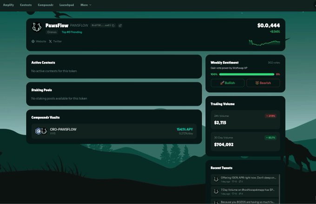Screen dimensions: 316x204
Task: Click the PAWSFLOW ticker symbol
Action: 79,25
